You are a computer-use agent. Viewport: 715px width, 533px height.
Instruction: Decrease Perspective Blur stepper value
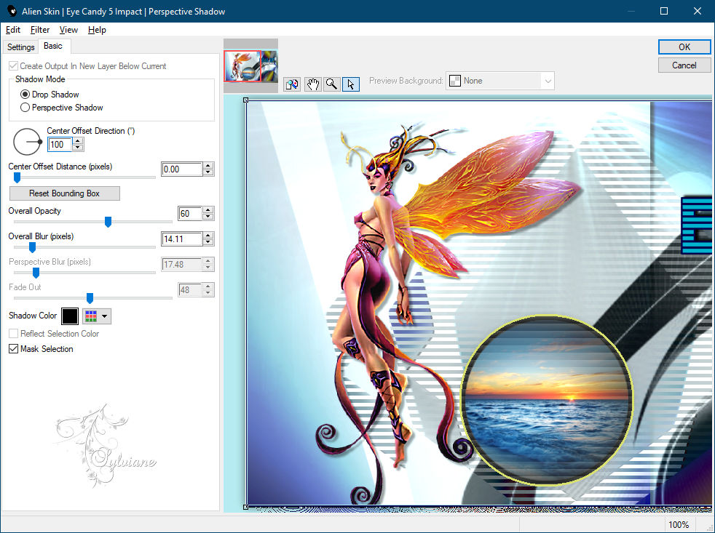[208, 268]
